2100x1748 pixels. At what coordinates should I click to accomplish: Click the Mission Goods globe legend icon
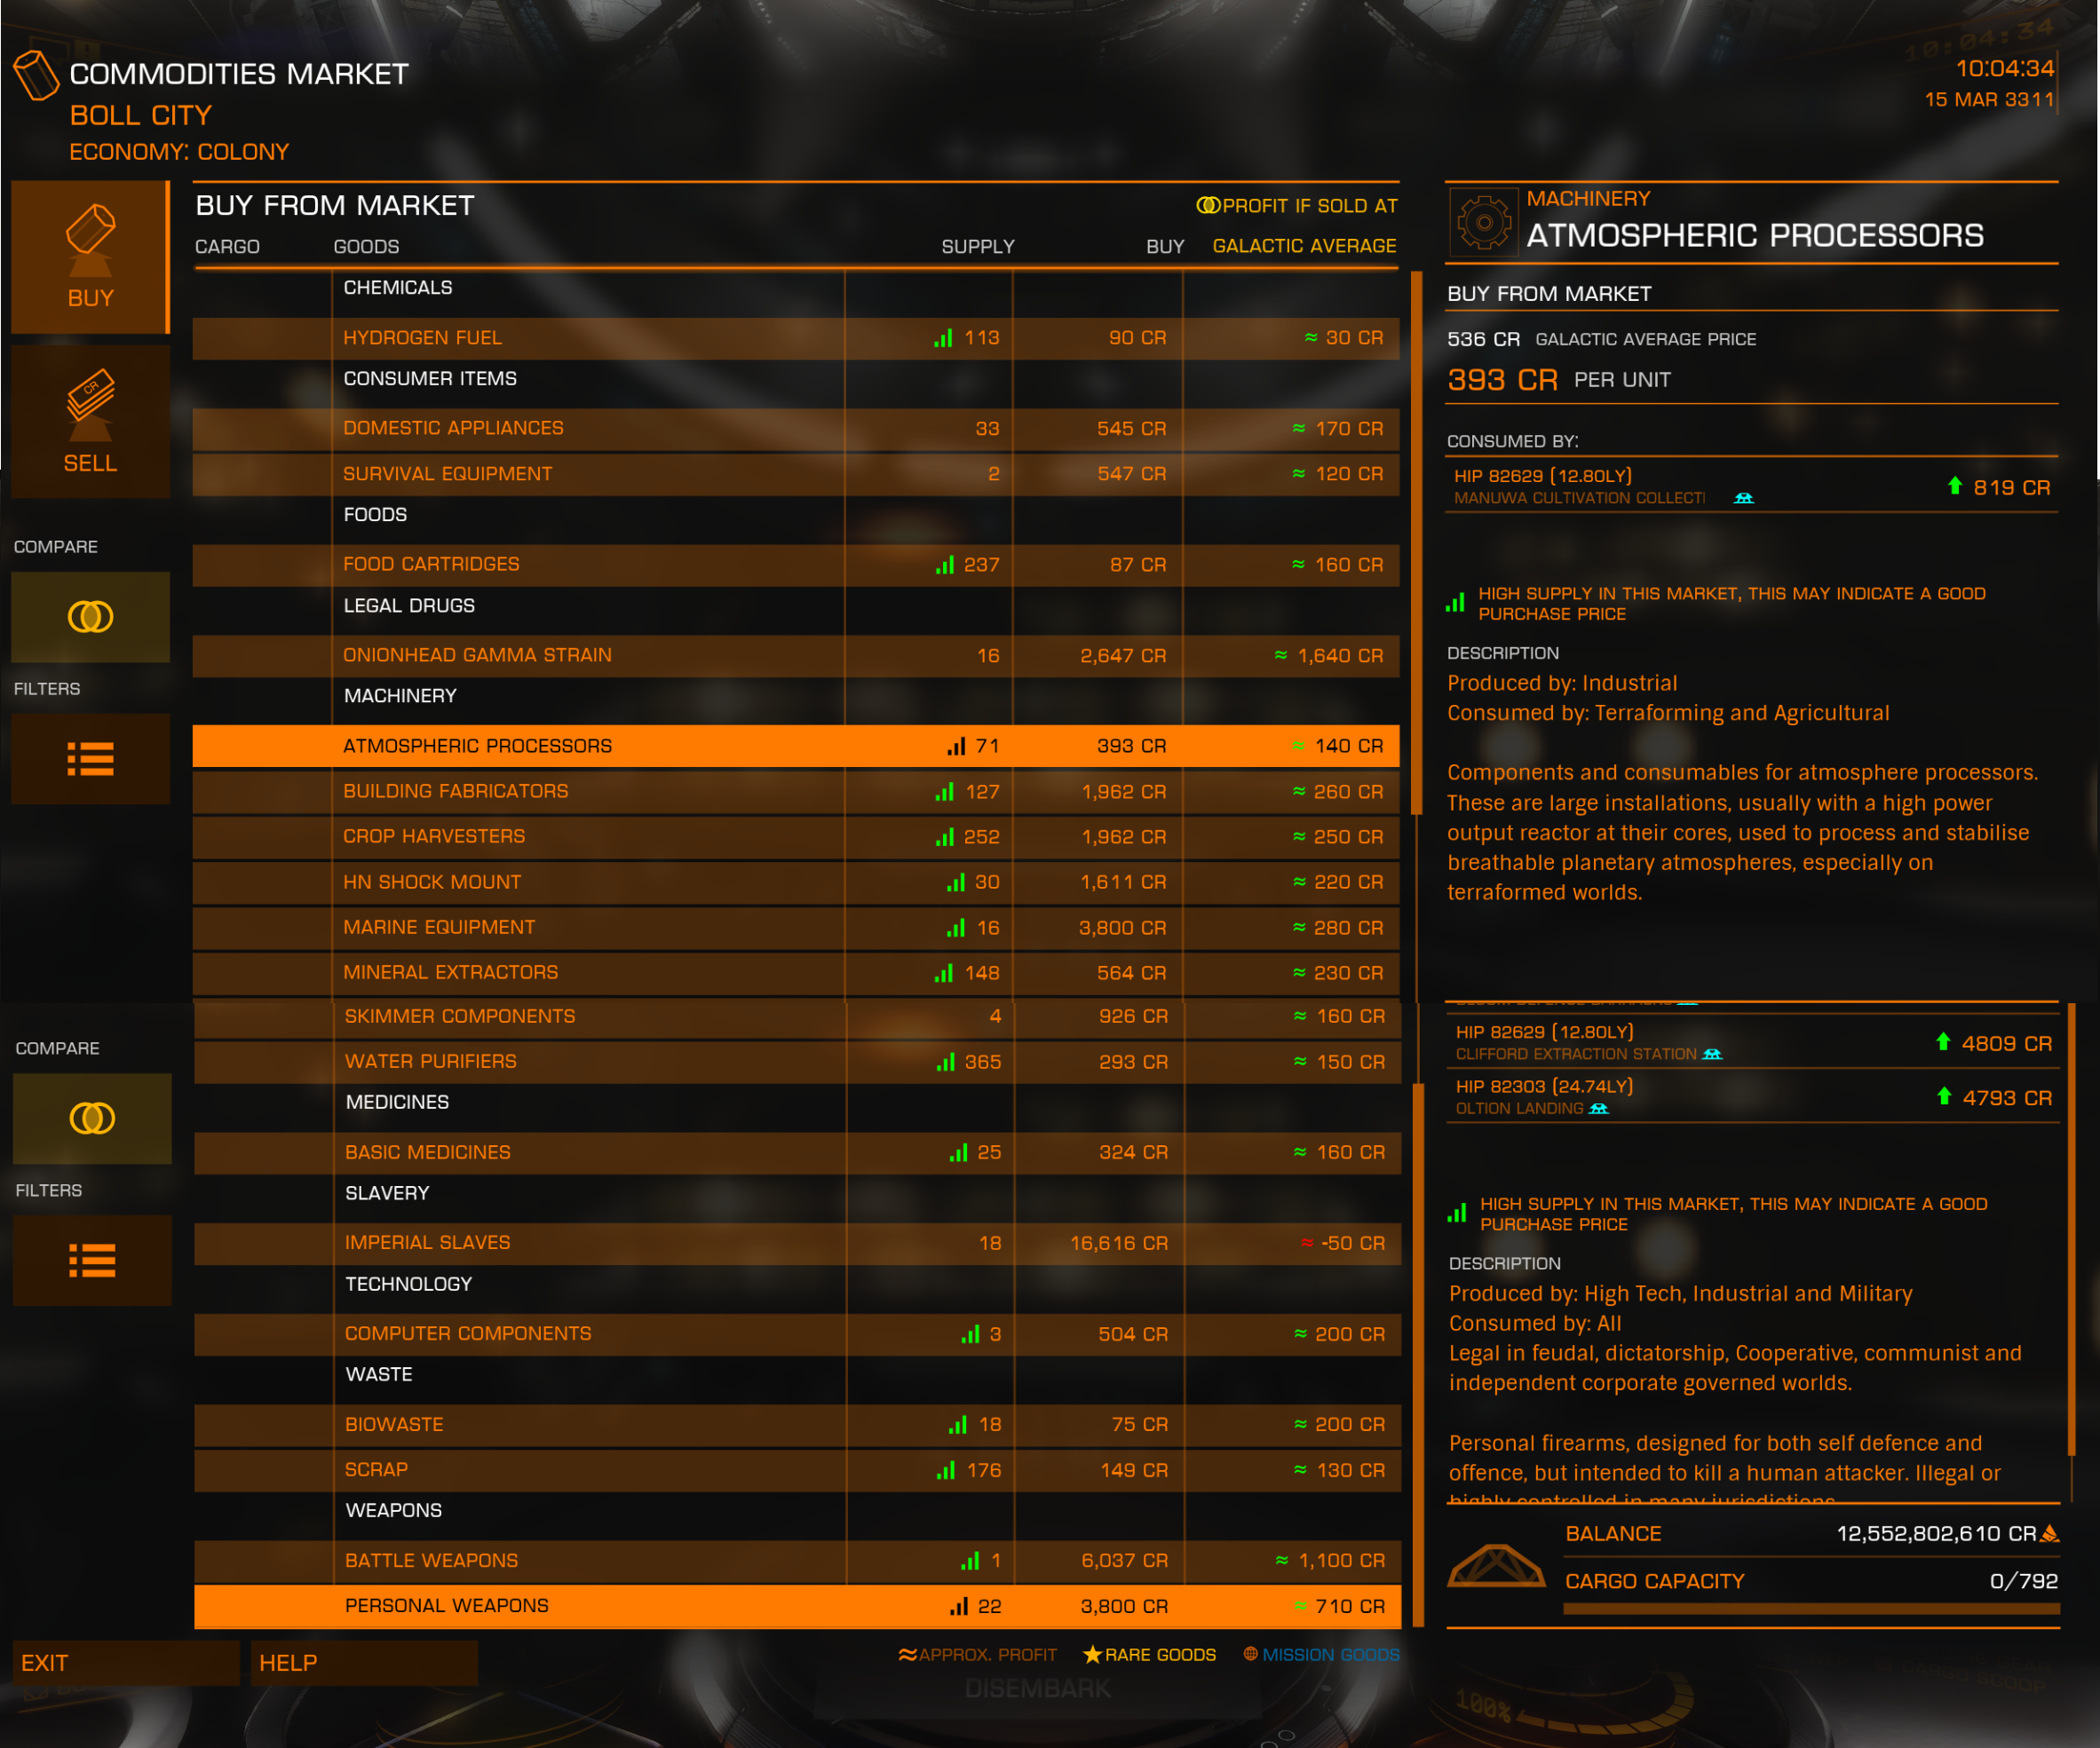(1250, 1653)
